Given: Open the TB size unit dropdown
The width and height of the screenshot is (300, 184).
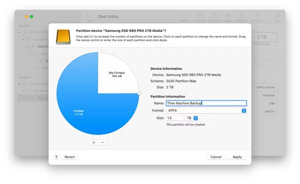Looking at the screenshot, I should click(x=191, y=118).
